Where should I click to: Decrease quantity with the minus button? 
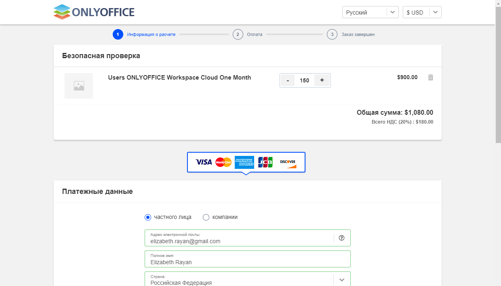[288, 80]
